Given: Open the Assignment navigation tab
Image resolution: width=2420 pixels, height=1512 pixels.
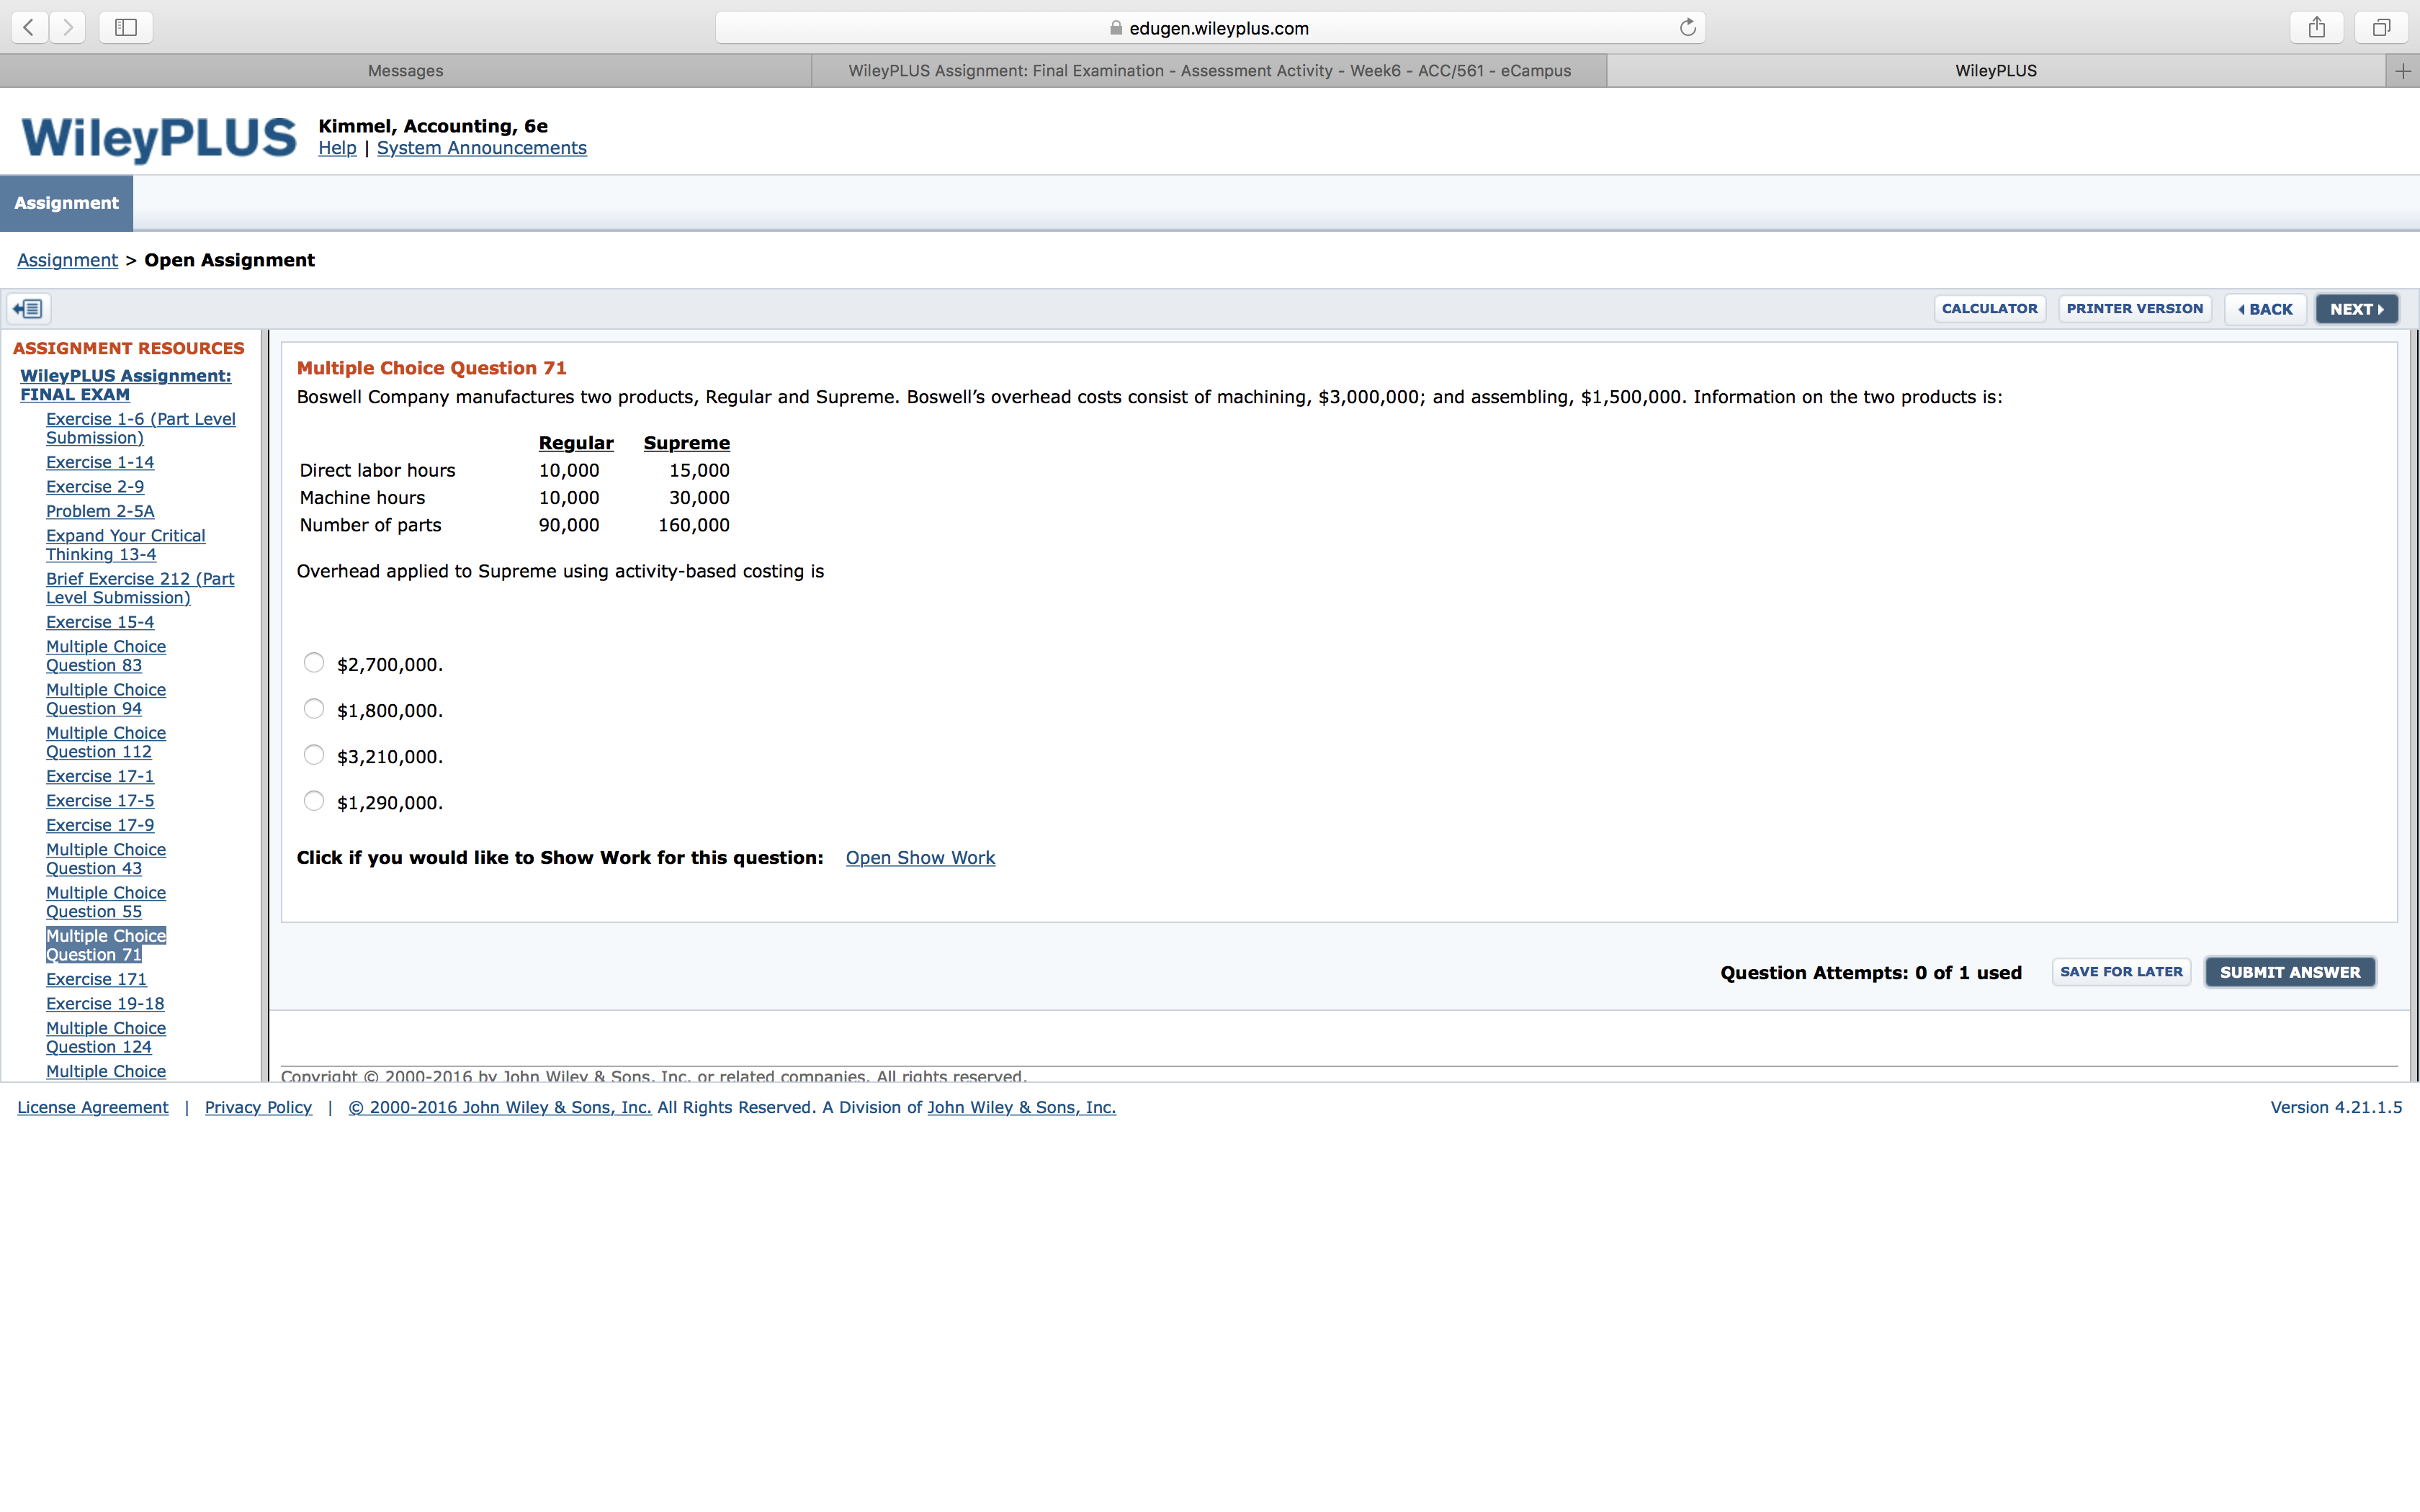Looking at the screenshot, I should [66, 203].
